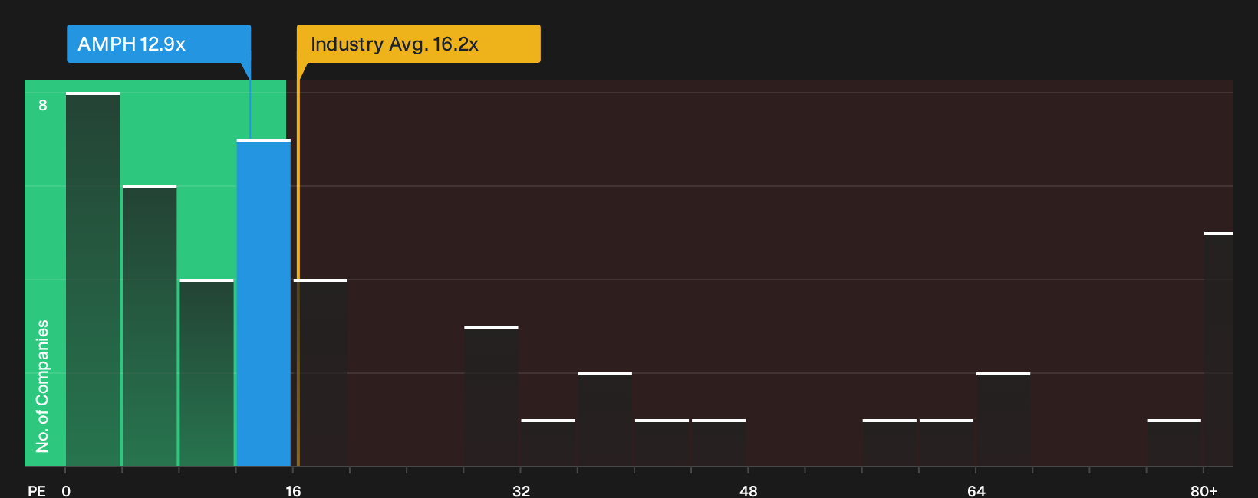This screenshot has width=1258, height=498.
Task: Click the second green histogram bar
Action: (150, 326)
